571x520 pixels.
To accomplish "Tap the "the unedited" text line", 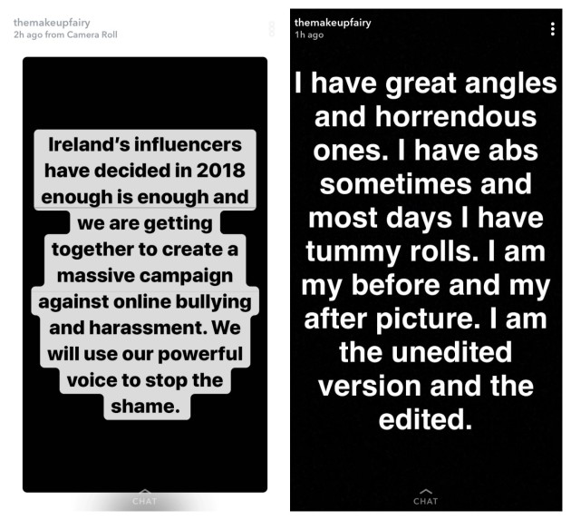I will (x=425, y=352).
